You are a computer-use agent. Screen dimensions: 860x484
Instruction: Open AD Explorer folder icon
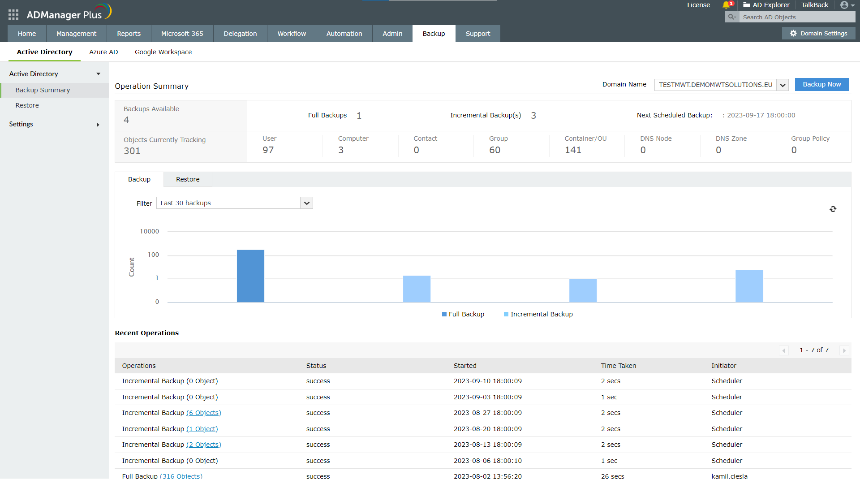point(747,5)
